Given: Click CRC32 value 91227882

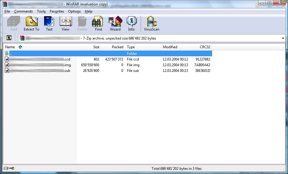Looking at the screenshot, I should pos(203,59).
